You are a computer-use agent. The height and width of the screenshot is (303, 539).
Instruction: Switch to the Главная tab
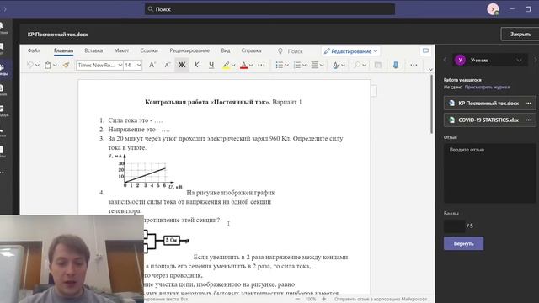pos(64,50)
